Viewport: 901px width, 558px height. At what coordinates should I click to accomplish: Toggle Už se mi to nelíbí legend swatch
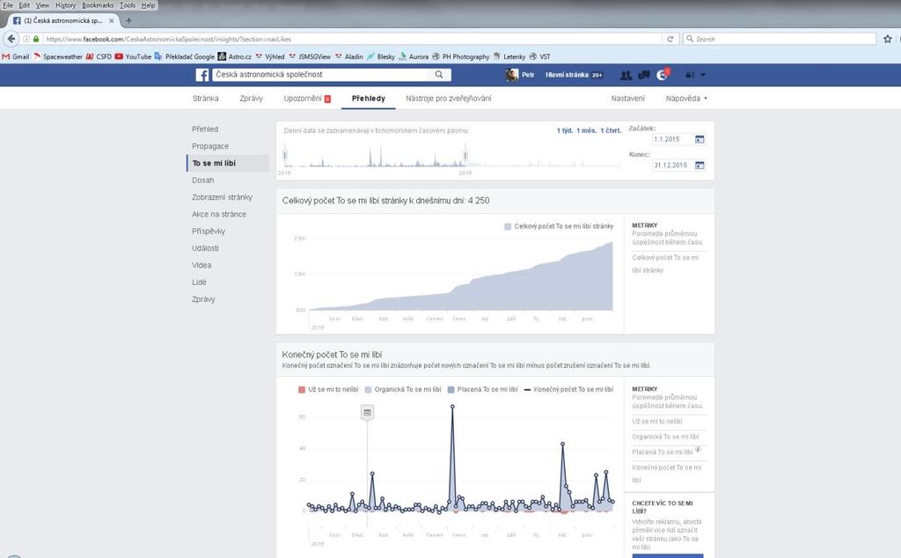[x=302, y=390]
